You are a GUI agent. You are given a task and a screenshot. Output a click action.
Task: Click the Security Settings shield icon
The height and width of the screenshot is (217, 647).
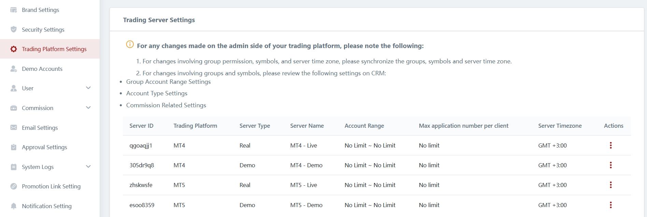pos(14,29)
